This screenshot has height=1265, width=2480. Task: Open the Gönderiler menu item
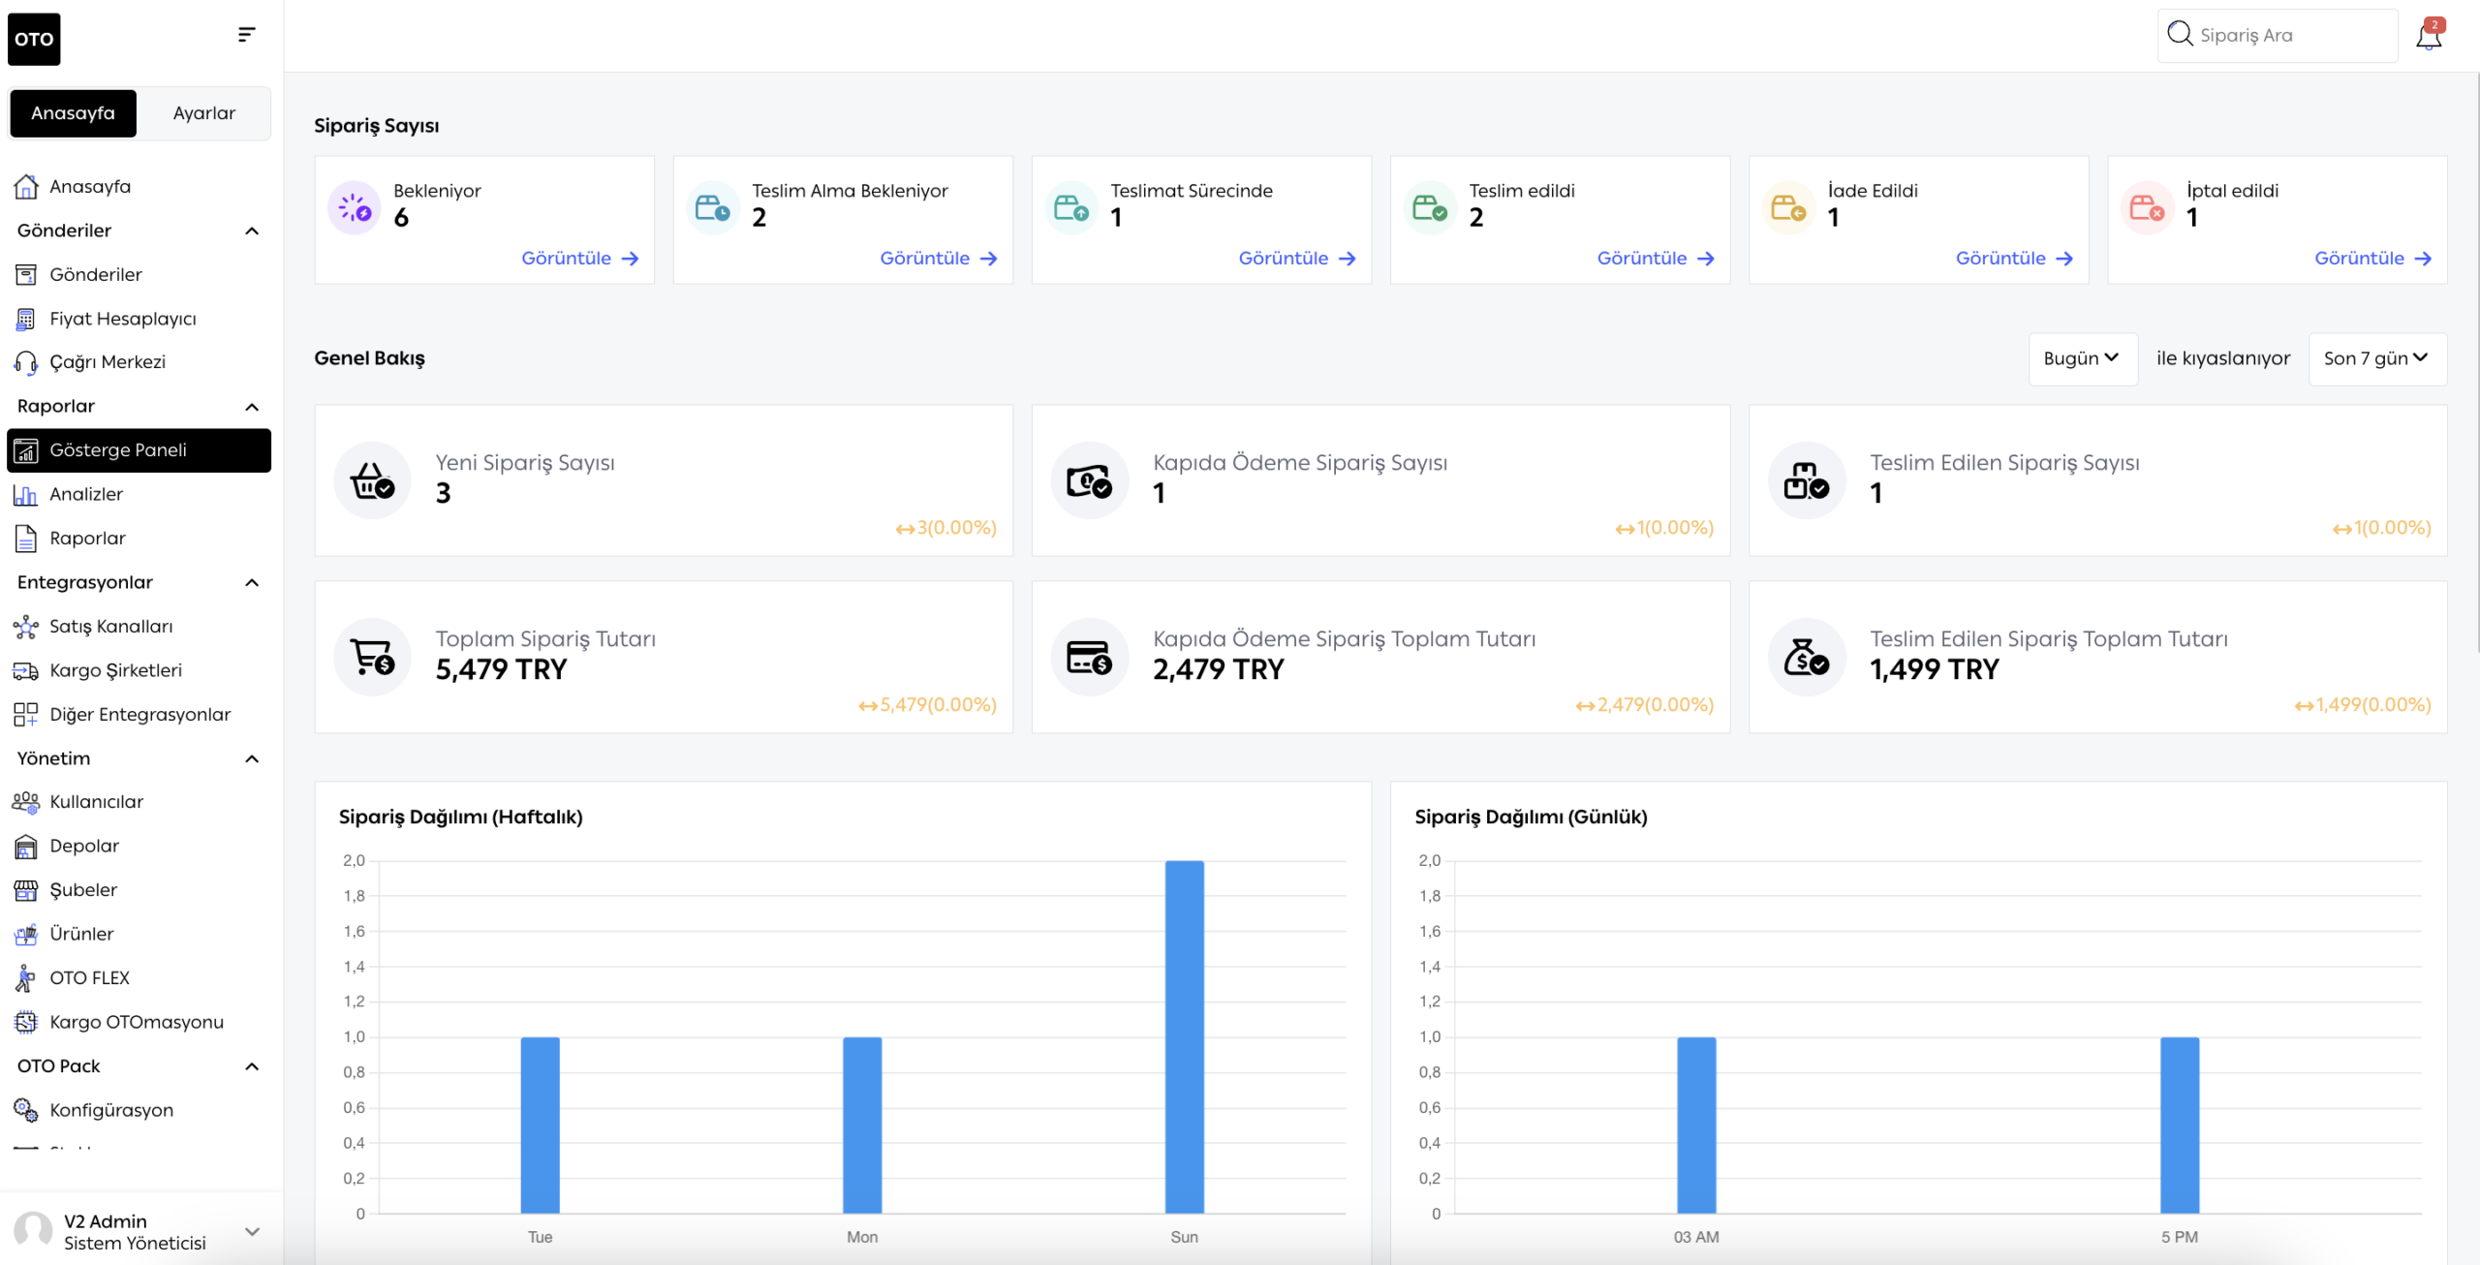[139, 275]
